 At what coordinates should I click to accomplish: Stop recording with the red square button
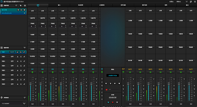coord(113,102)
